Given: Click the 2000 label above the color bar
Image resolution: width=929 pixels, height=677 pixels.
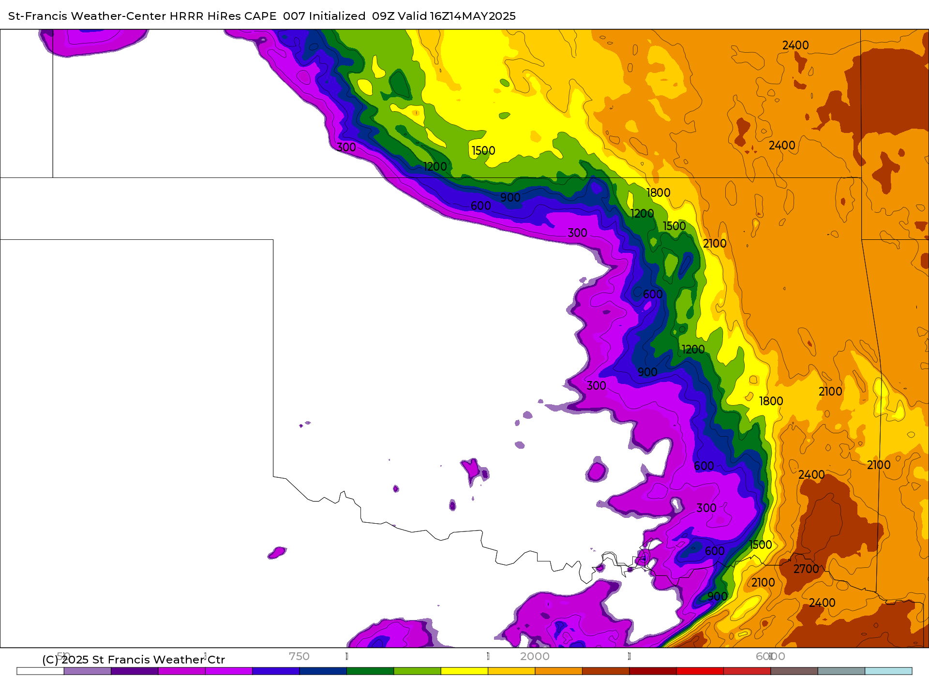Looking at the screenshot, I should pos(535,656).
